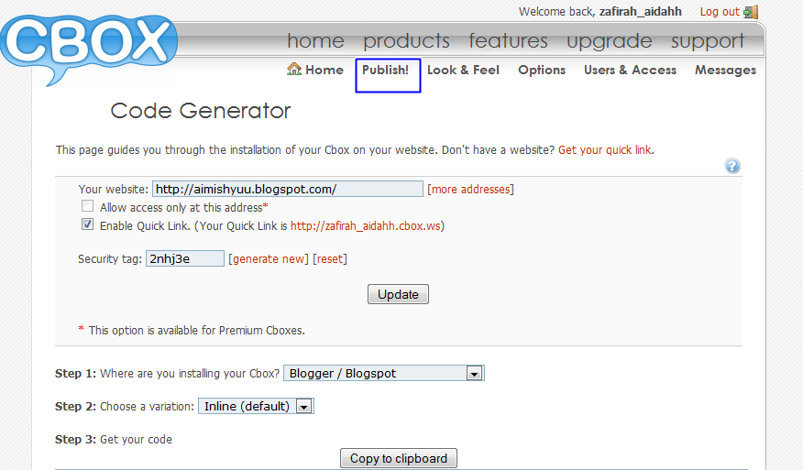Click the 'generate new' security tag link
This screenshot has width=803, height=470.
269,259
